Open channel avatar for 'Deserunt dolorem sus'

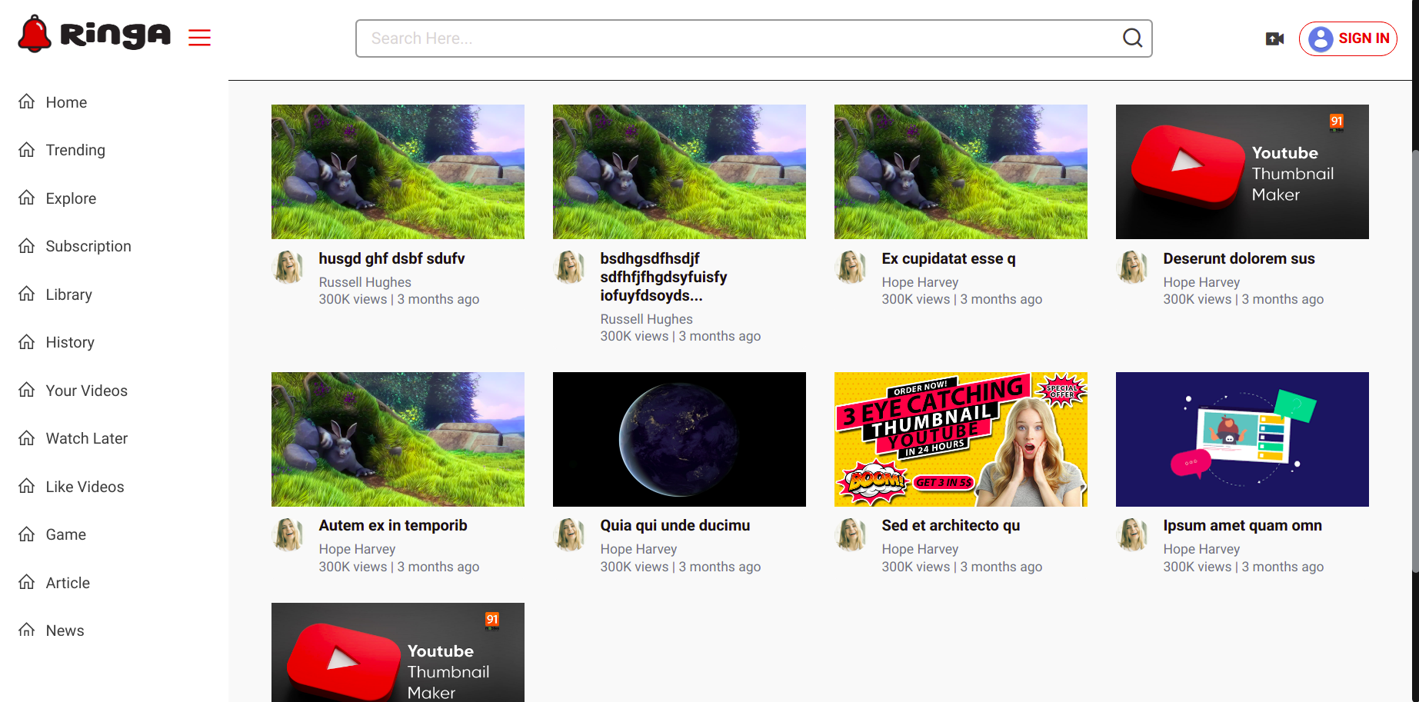[1134, 267]
